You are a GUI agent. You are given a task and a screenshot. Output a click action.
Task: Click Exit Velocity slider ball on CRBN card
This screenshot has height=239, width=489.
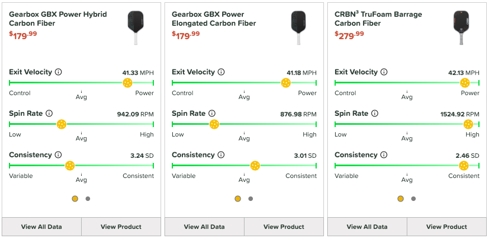tap(465, 83)
